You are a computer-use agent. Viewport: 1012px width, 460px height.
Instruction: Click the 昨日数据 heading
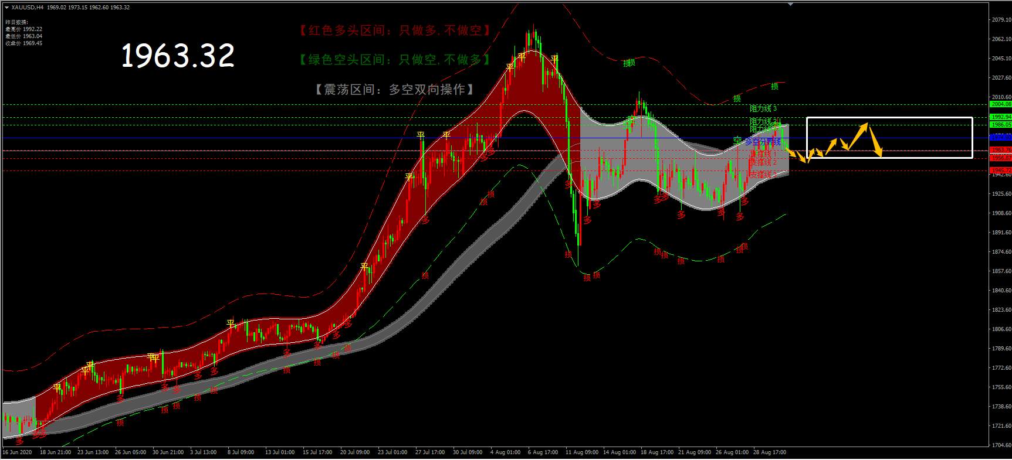[x=16, y=22]
